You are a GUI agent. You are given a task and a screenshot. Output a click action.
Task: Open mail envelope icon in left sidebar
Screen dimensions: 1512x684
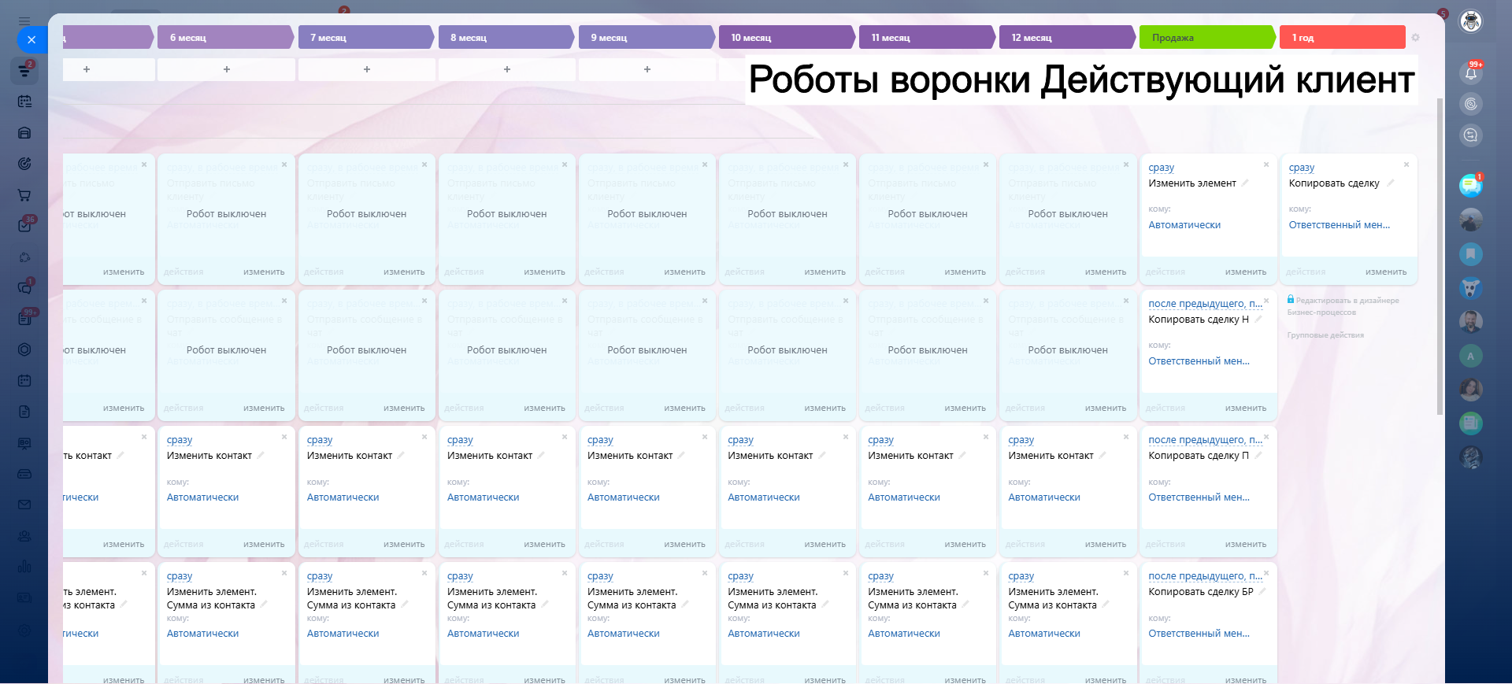[x=24, y=505]
